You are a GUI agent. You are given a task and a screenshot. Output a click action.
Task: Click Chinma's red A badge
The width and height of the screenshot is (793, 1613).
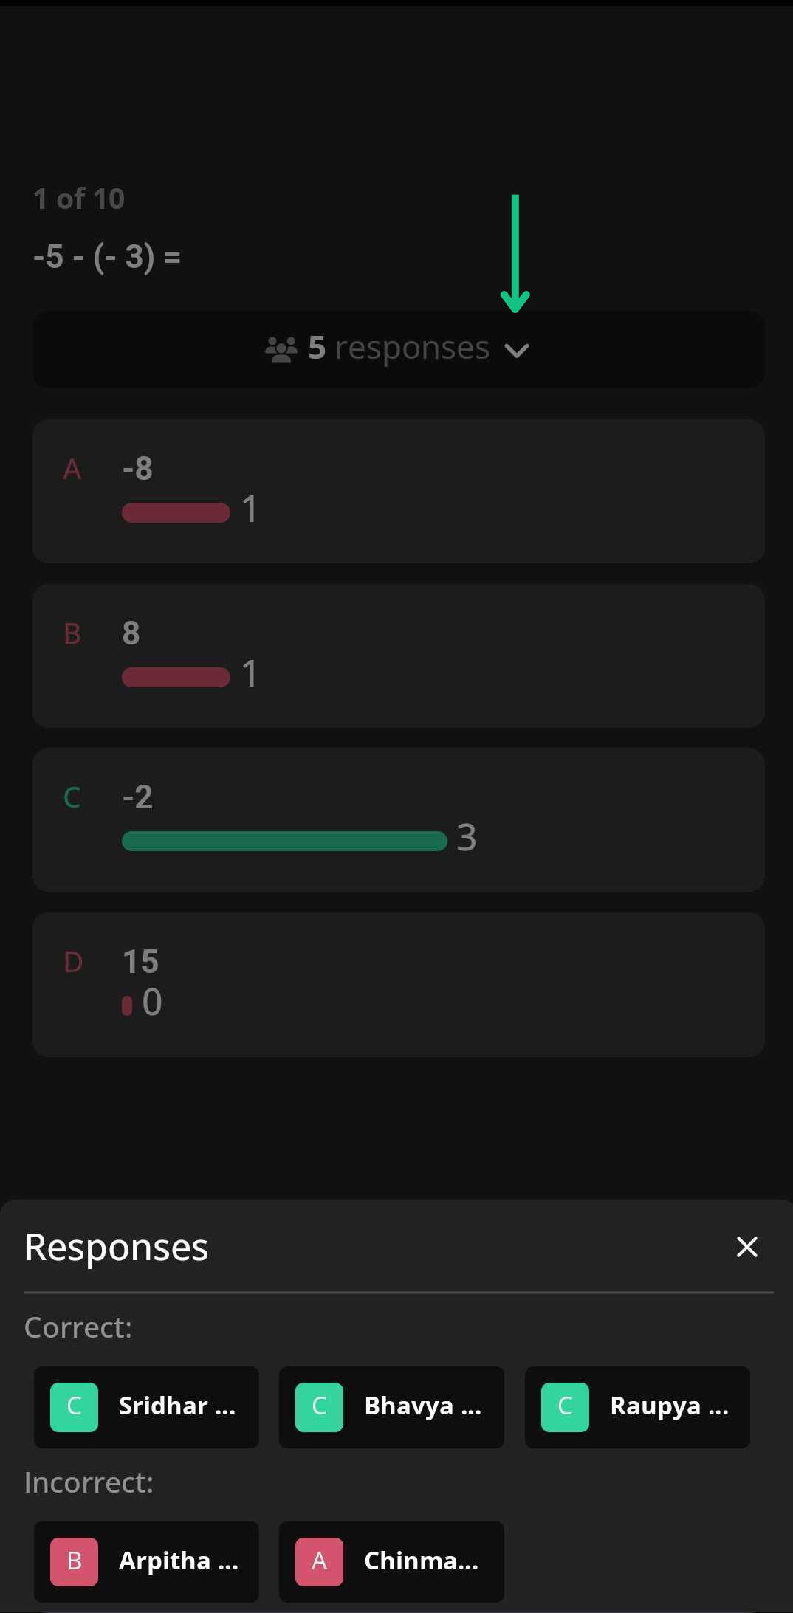pos(319,1561)
